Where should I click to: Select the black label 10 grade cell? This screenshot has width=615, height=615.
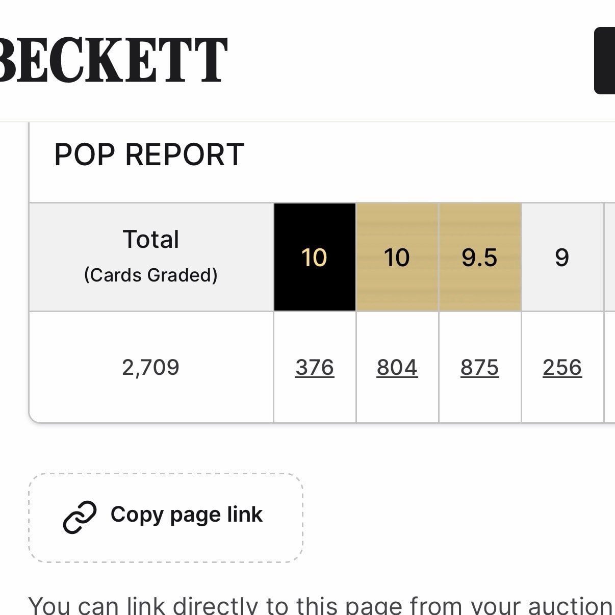(315, 257)
